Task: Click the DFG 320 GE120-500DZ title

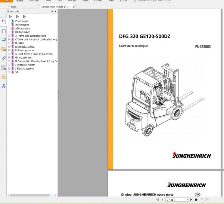Action: [x=144, y=36]
